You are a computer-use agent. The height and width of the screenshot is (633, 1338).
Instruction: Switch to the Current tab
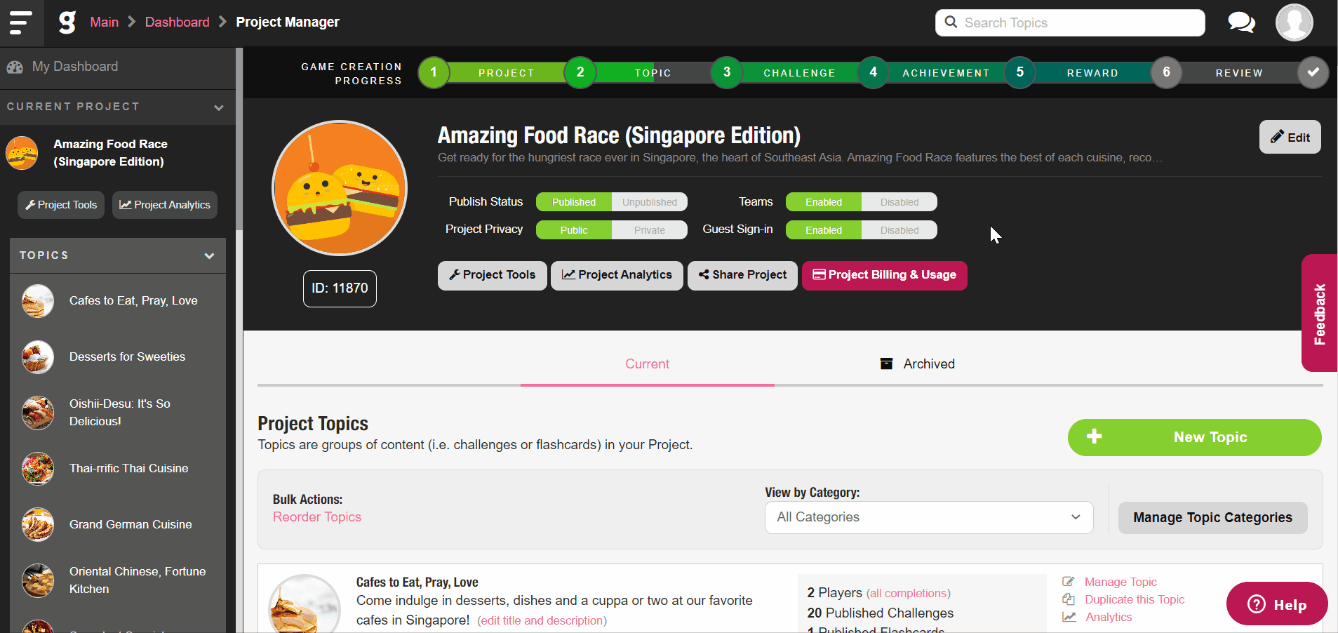(x=647, y=364)
